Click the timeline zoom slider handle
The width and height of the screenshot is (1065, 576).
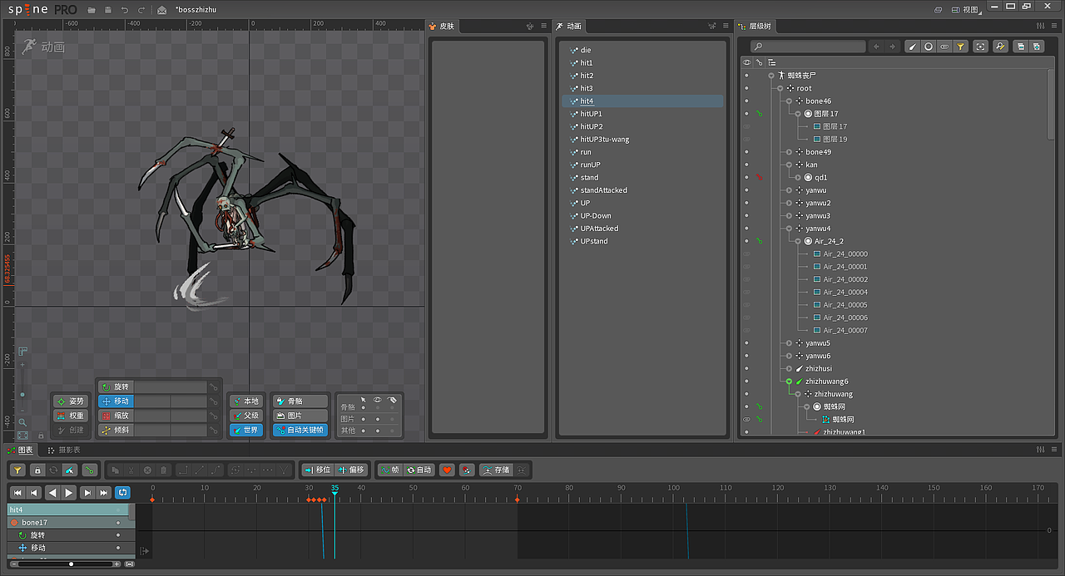pos(71,564)
